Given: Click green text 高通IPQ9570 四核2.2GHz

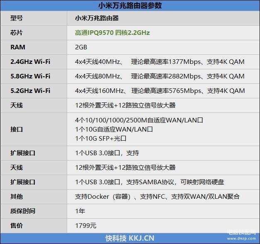Looking at the screenshot, I should 112,33.
